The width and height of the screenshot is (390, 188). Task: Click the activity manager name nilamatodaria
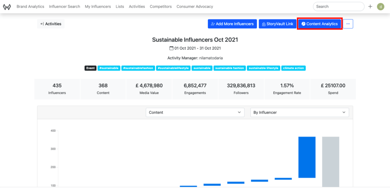(x=211, y=58)
